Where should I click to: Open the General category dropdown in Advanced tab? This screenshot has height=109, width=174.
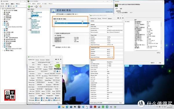[x=107, y=21]
